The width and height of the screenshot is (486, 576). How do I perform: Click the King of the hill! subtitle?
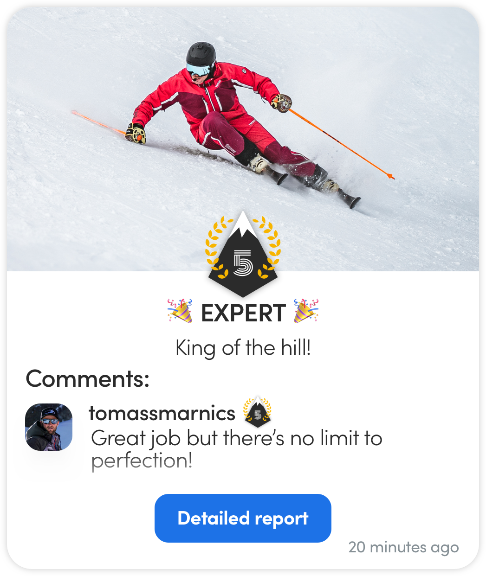coord(243,348)
